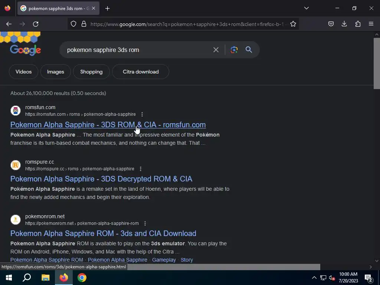Open the muted volume tray icon
Screen dimensions: 380x285
tap(332, 278)
